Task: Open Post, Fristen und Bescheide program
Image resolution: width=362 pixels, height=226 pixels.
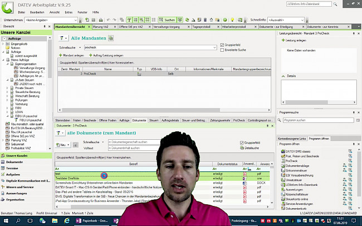Action: pos(302,156)
